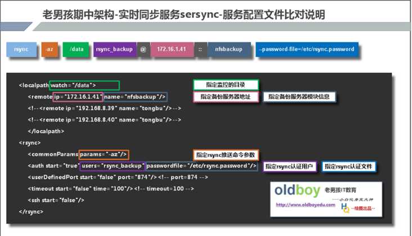Click the '指定rsync认证用户' label box
412x236 pixels.
[289, 166]
